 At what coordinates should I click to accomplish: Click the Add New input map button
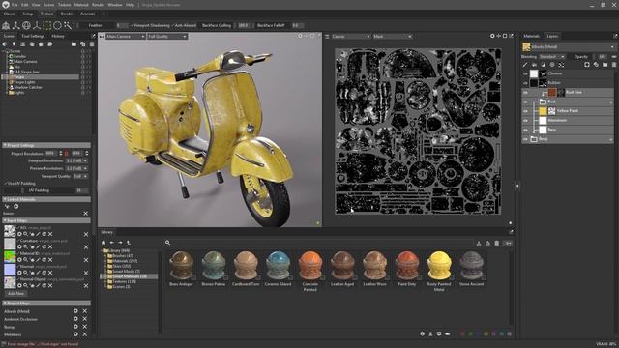coord(15,294)
